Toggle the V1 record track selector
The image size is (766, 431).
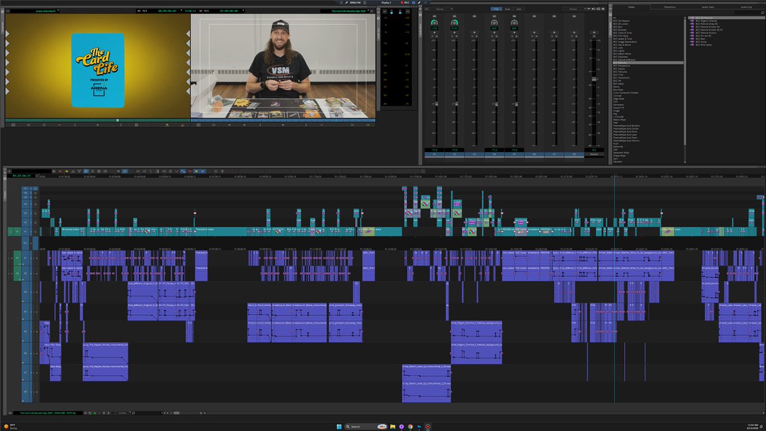click(x=25, y=231)
